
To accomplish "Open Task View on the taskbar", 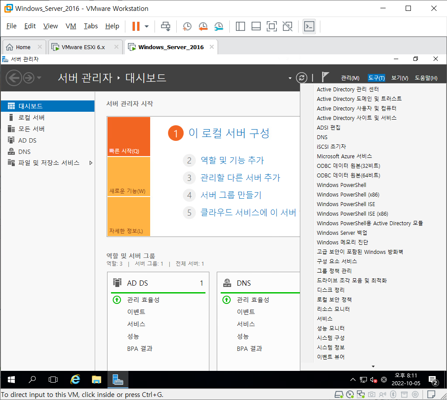I will coord(53,380).
